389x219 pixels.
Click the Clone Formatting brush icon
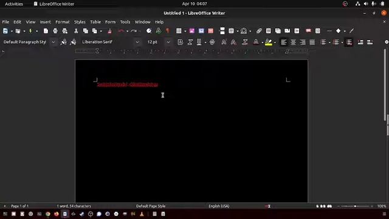[109, 31]
